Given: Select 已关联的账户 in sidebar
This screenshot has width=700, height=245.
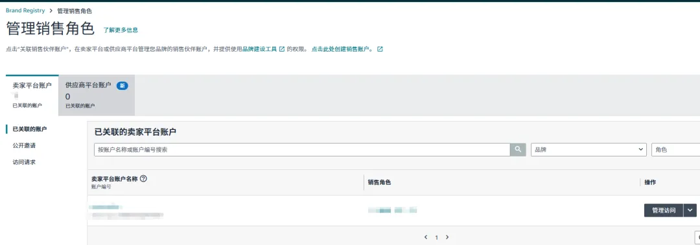Looking at the screenshot, I should click(30, 129).
